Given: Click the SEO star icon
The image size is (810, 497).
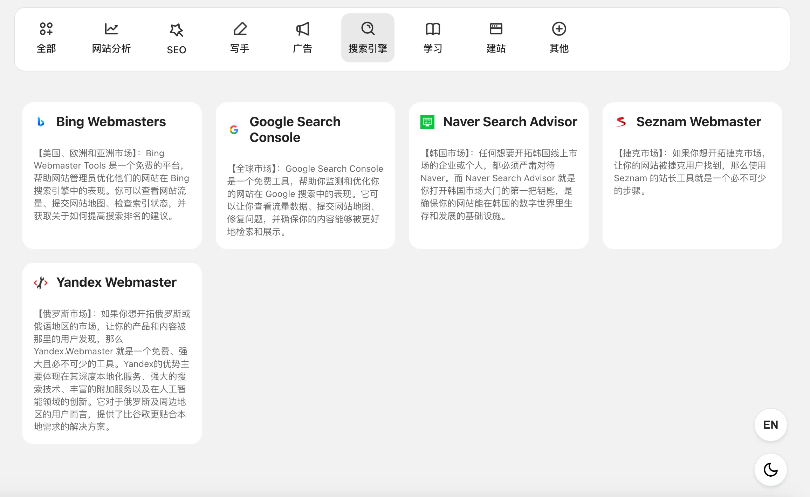Looking at the screenshot, I should pos(177,30).
